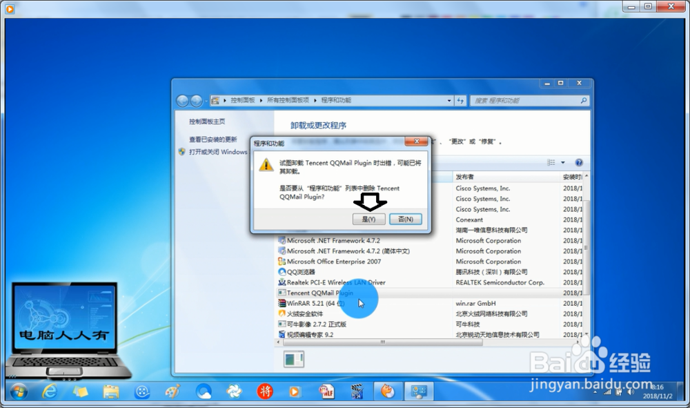Open the film reel app on taskbar

pyautogui.click(x=141, y=391)
